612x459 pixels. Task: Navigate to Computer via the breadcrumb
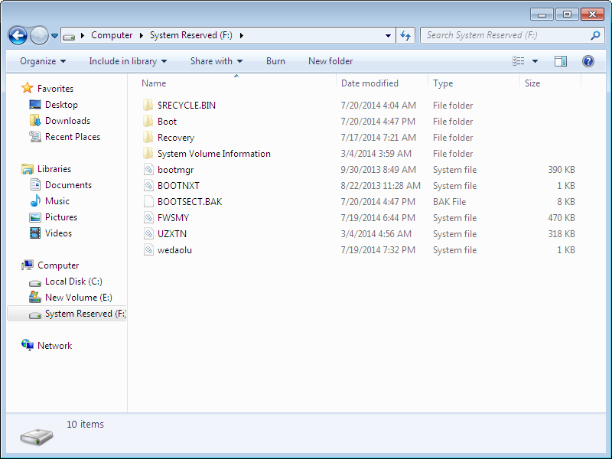click(112, 34)
